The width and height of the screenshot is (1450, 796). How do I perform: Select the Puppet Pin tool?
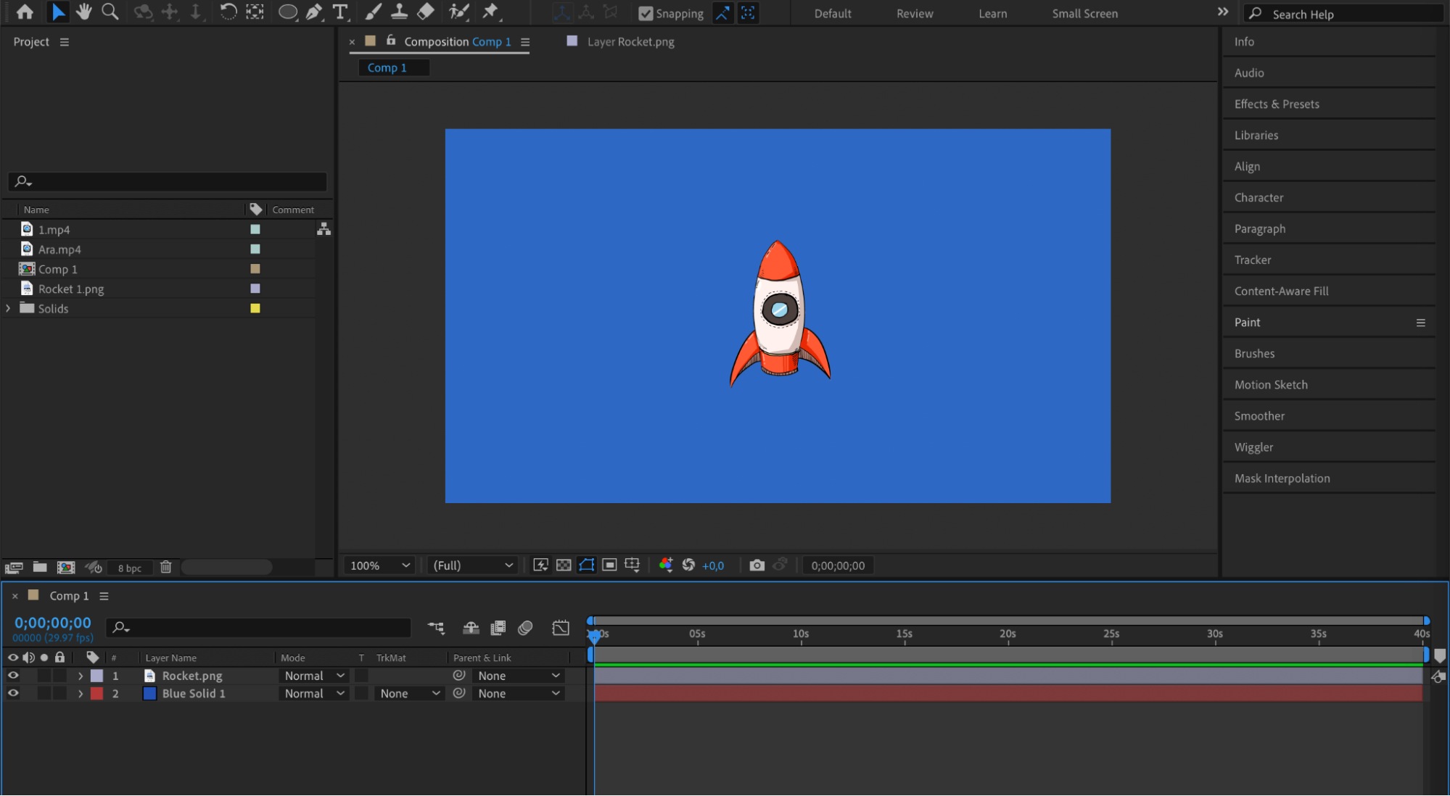(x=491, y=12)
